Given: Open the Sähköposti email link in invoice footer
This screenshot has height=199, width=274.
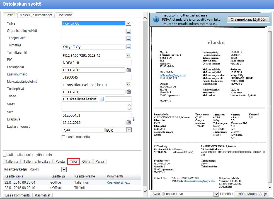Looking at the screenshot, I should 200,181.
